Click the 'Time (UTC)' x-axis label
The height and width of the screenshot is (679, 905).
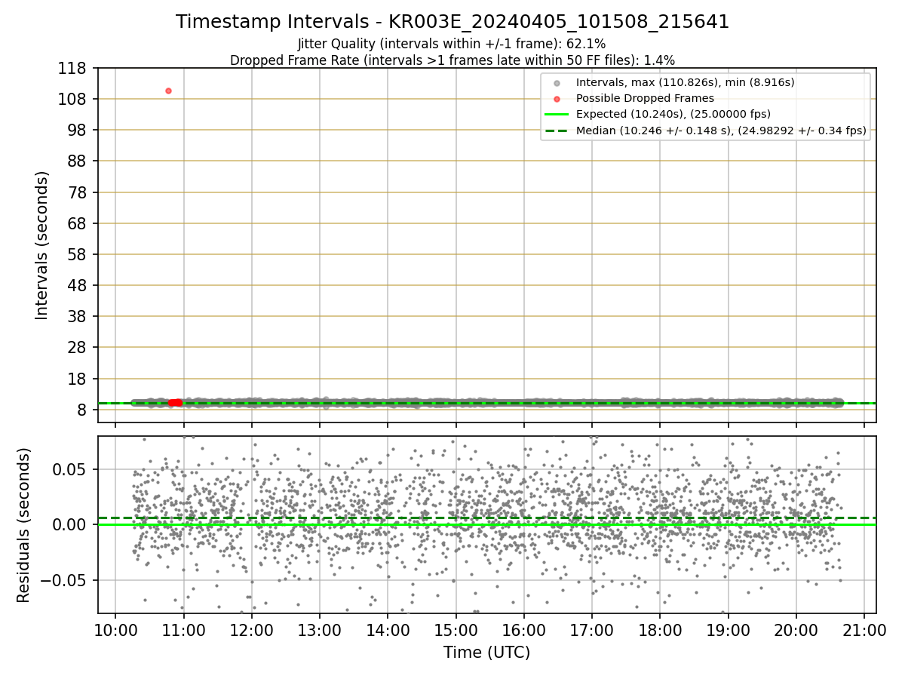[x=486, y=653]
